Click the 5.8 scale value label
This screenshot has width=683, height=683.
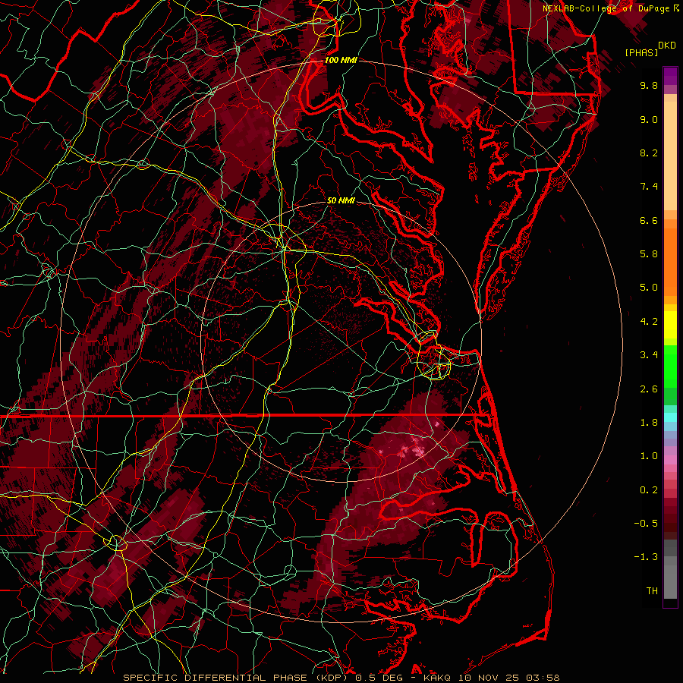(x=649, y=254)
